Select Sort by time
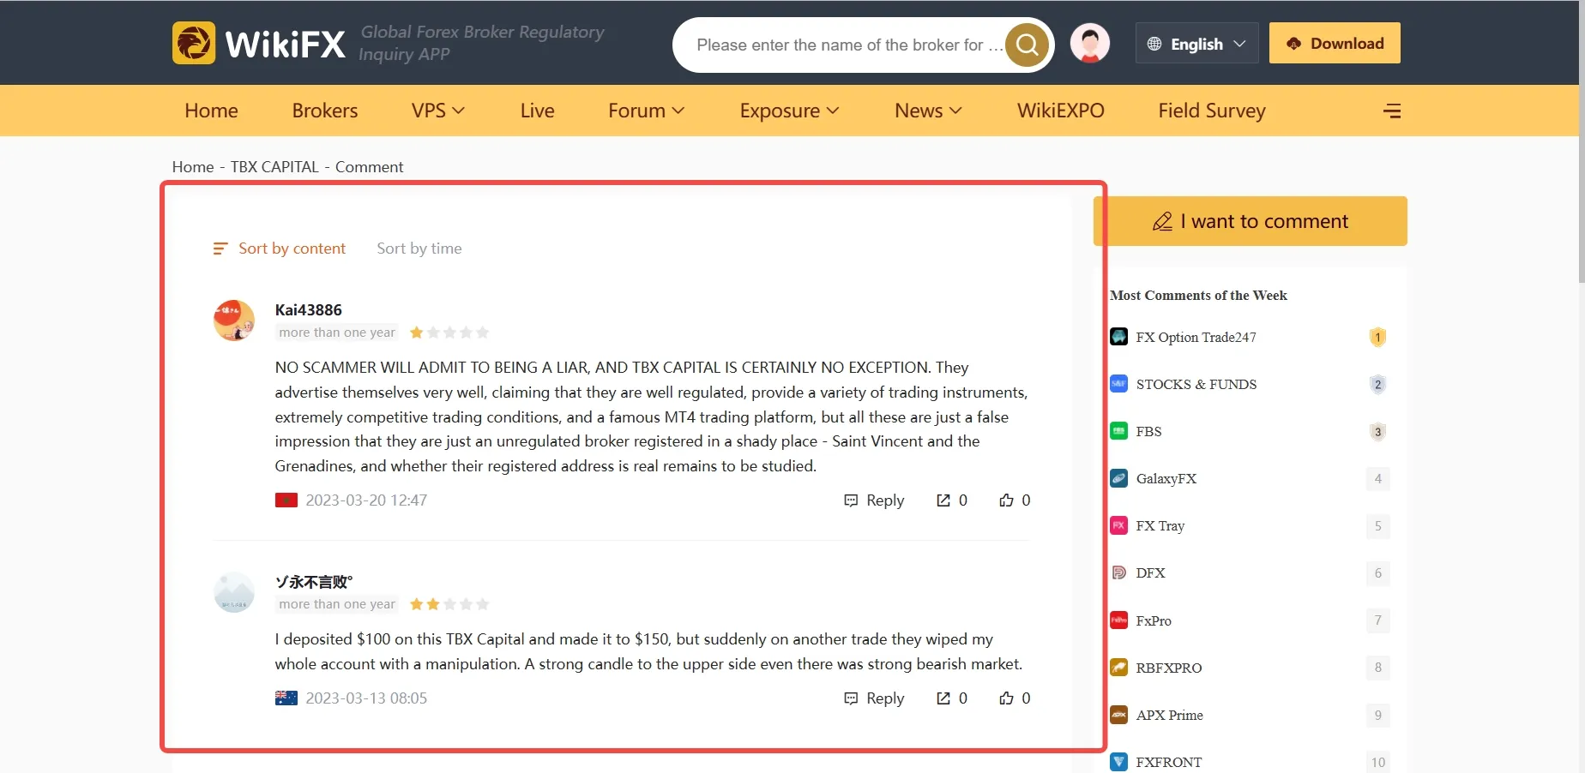This screenshot has width=1585, height=773. point(419,249)
